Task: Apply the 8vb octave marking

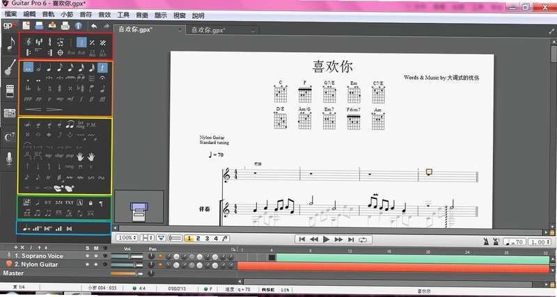Action: (x=81, y=53)
